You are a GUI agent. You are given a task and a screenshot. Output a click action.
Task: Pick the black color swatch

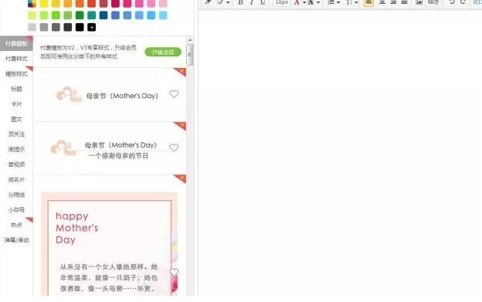(x=80, y=27)
